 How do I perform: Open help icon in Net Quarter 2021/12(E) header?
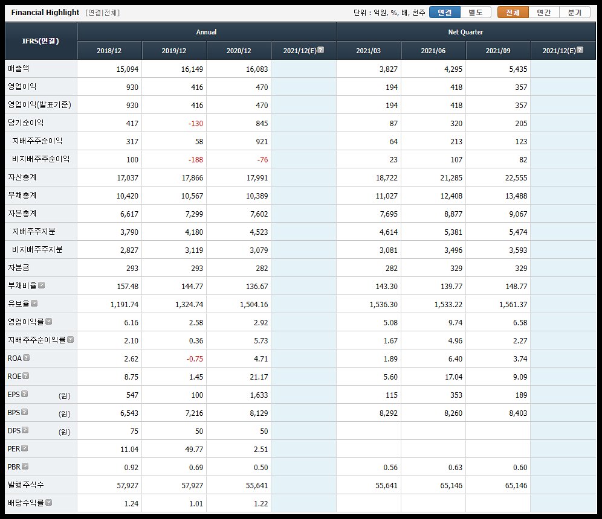[x=580, y=50]
